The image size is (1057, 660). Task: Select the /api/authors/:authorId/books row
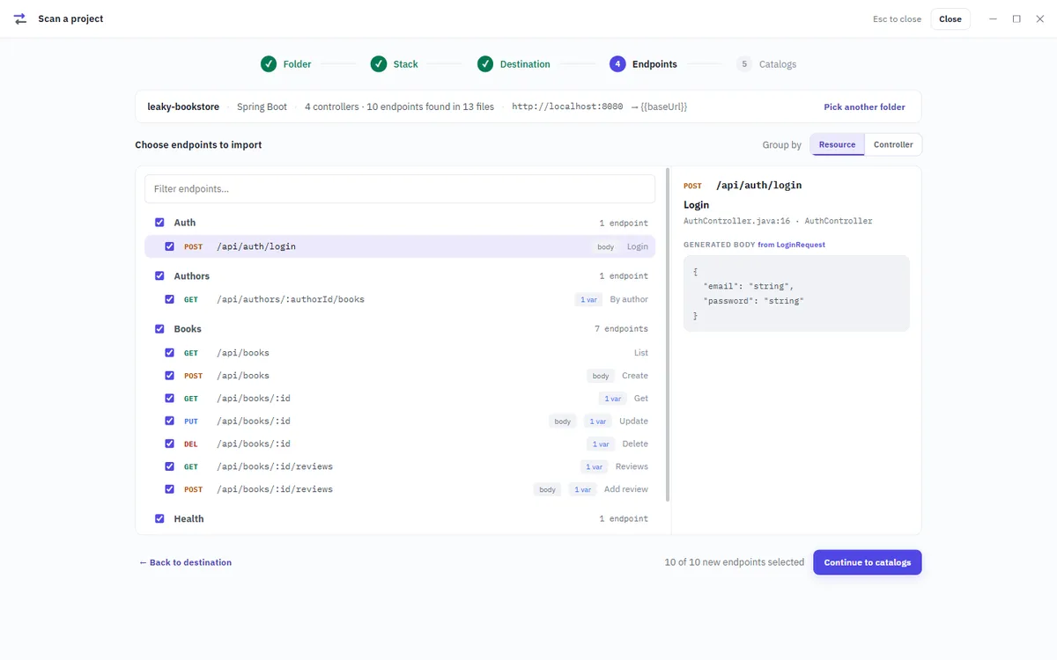[x=400, y=299]
